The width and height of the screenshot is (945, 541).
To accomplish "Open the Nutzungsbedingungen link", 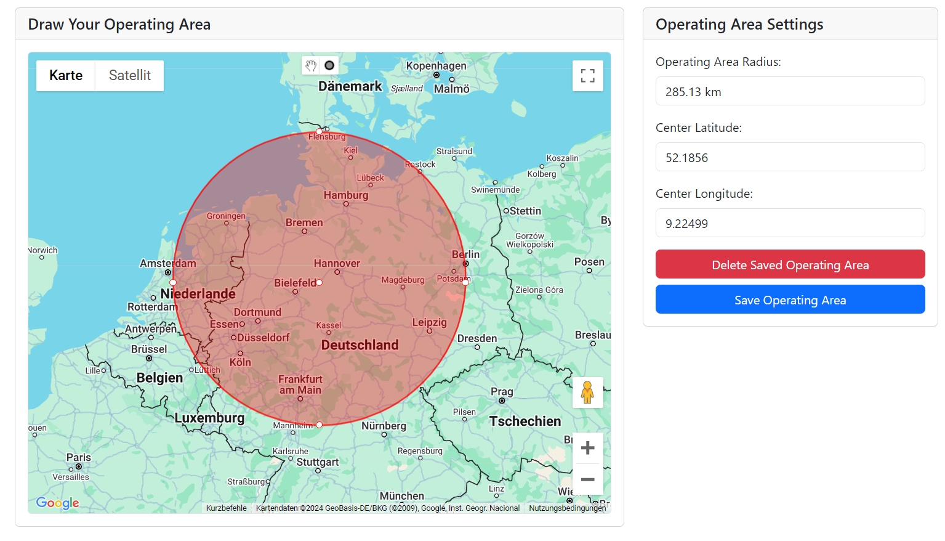I will click(x=566, y=508).
